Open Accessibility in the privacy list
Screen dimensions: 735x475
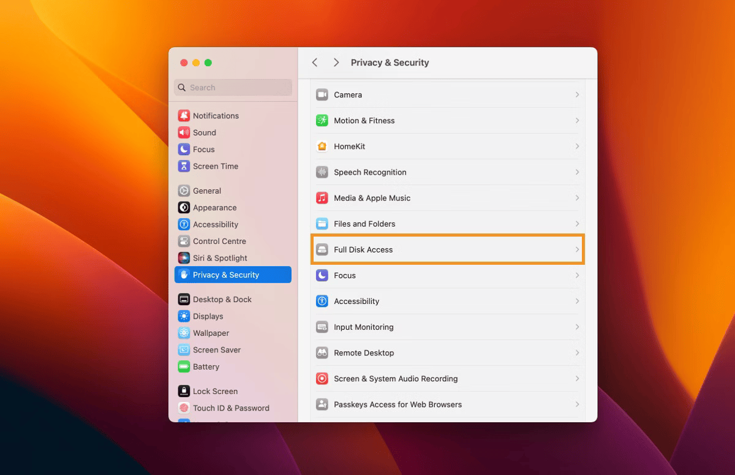coord(447,302)
